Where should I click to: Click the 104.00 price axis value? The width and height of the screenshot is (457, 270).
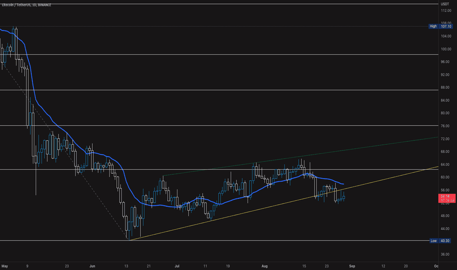coord(446,36)
